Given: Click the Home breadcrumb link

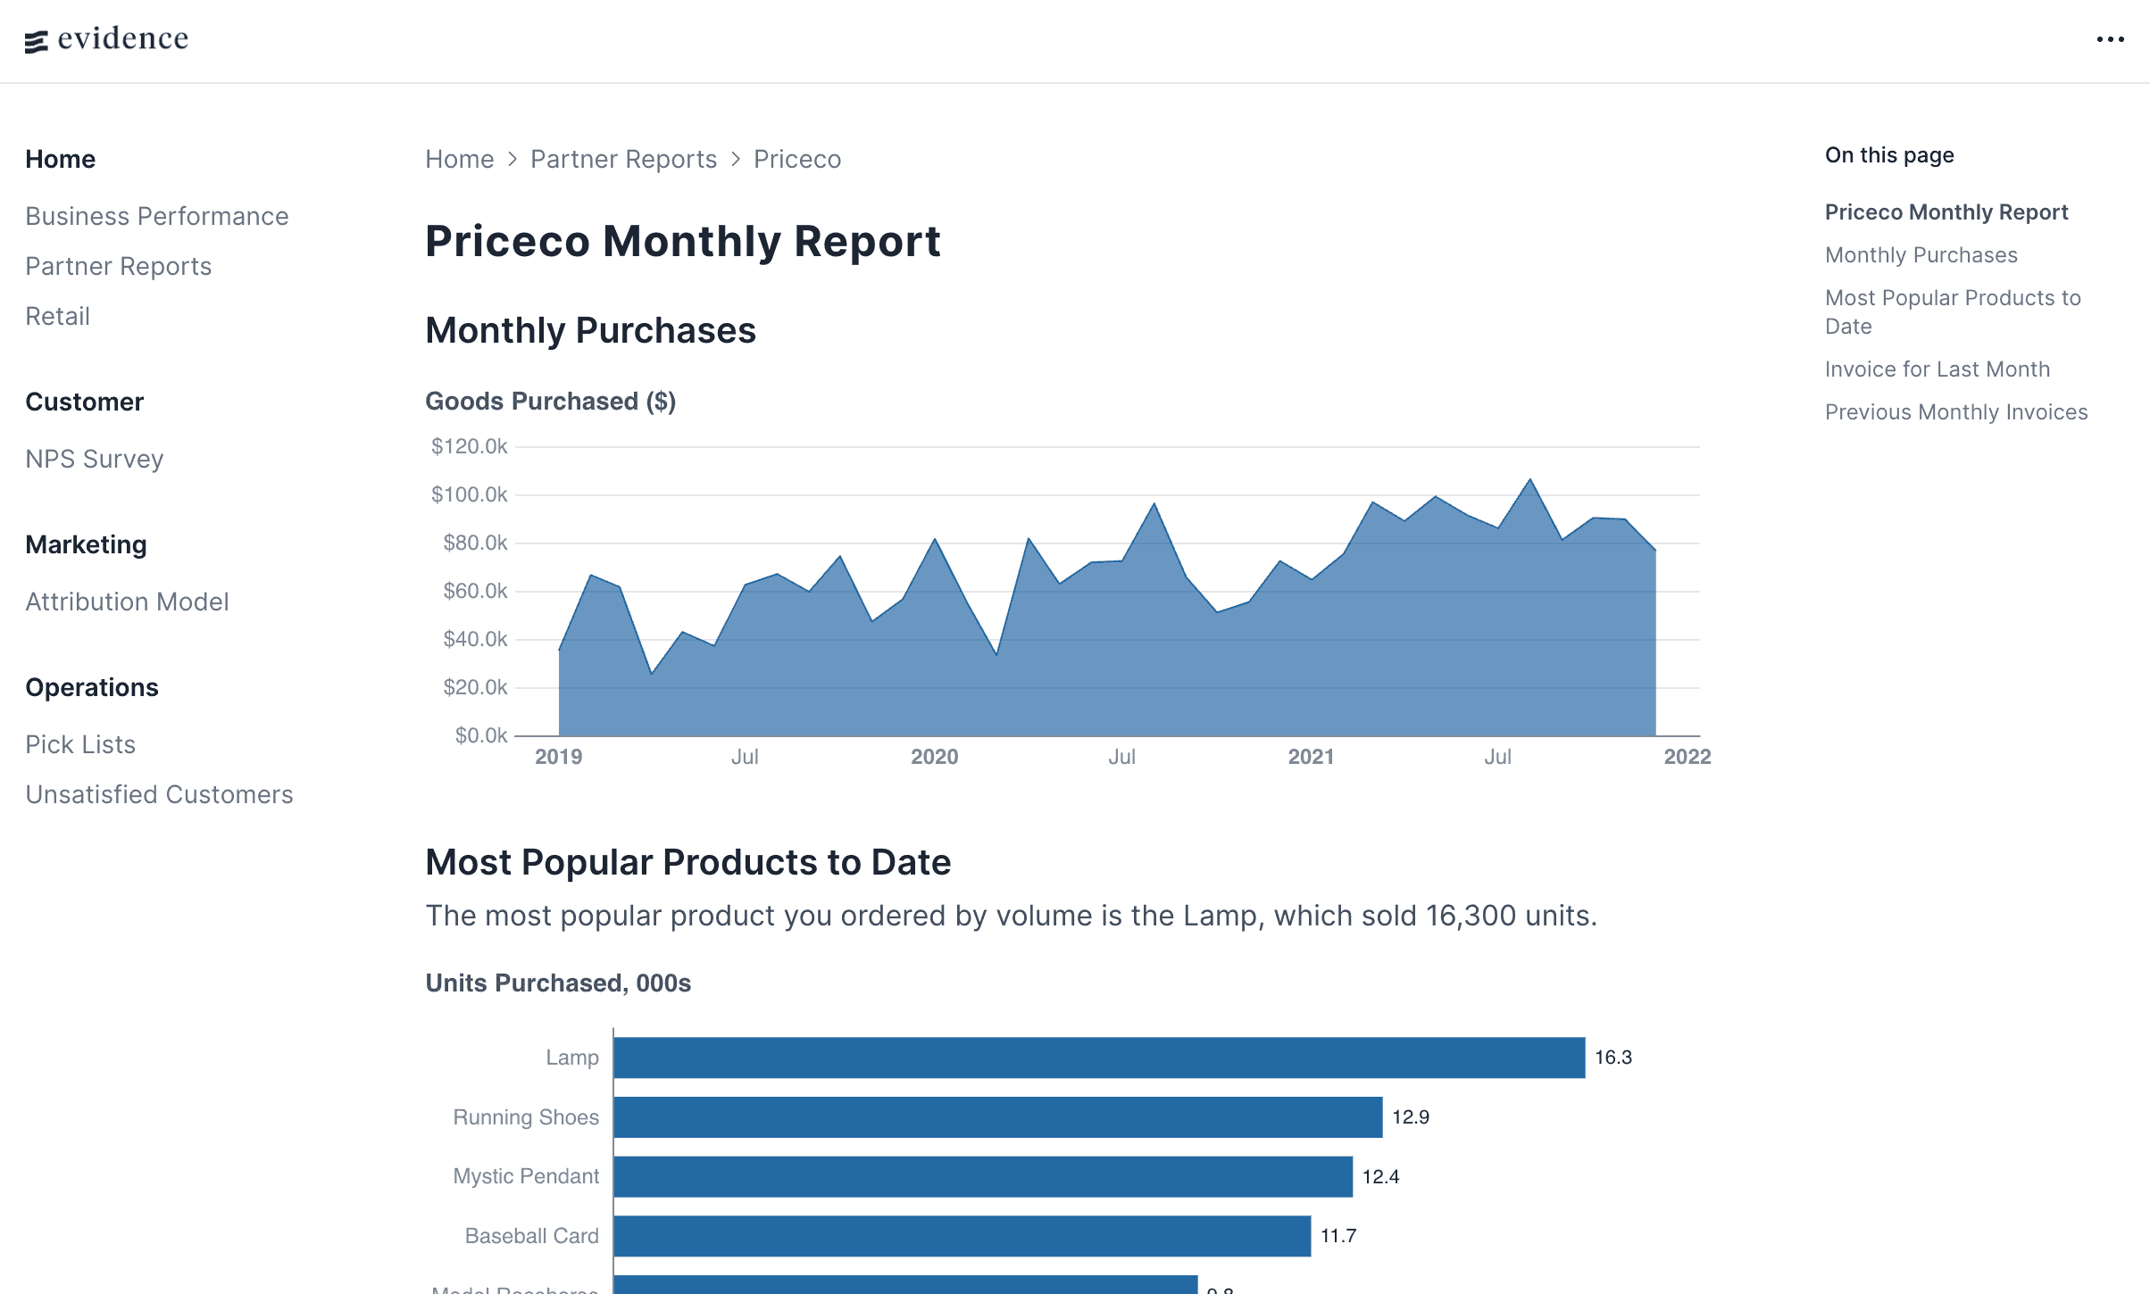Looking at the screenshot, I should pos(459,159).
